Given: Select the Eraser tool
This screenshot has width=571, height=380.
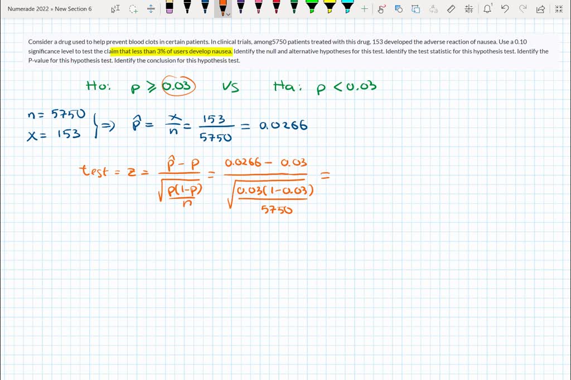Looking at the screenshot, I should (x=170, y=7).
